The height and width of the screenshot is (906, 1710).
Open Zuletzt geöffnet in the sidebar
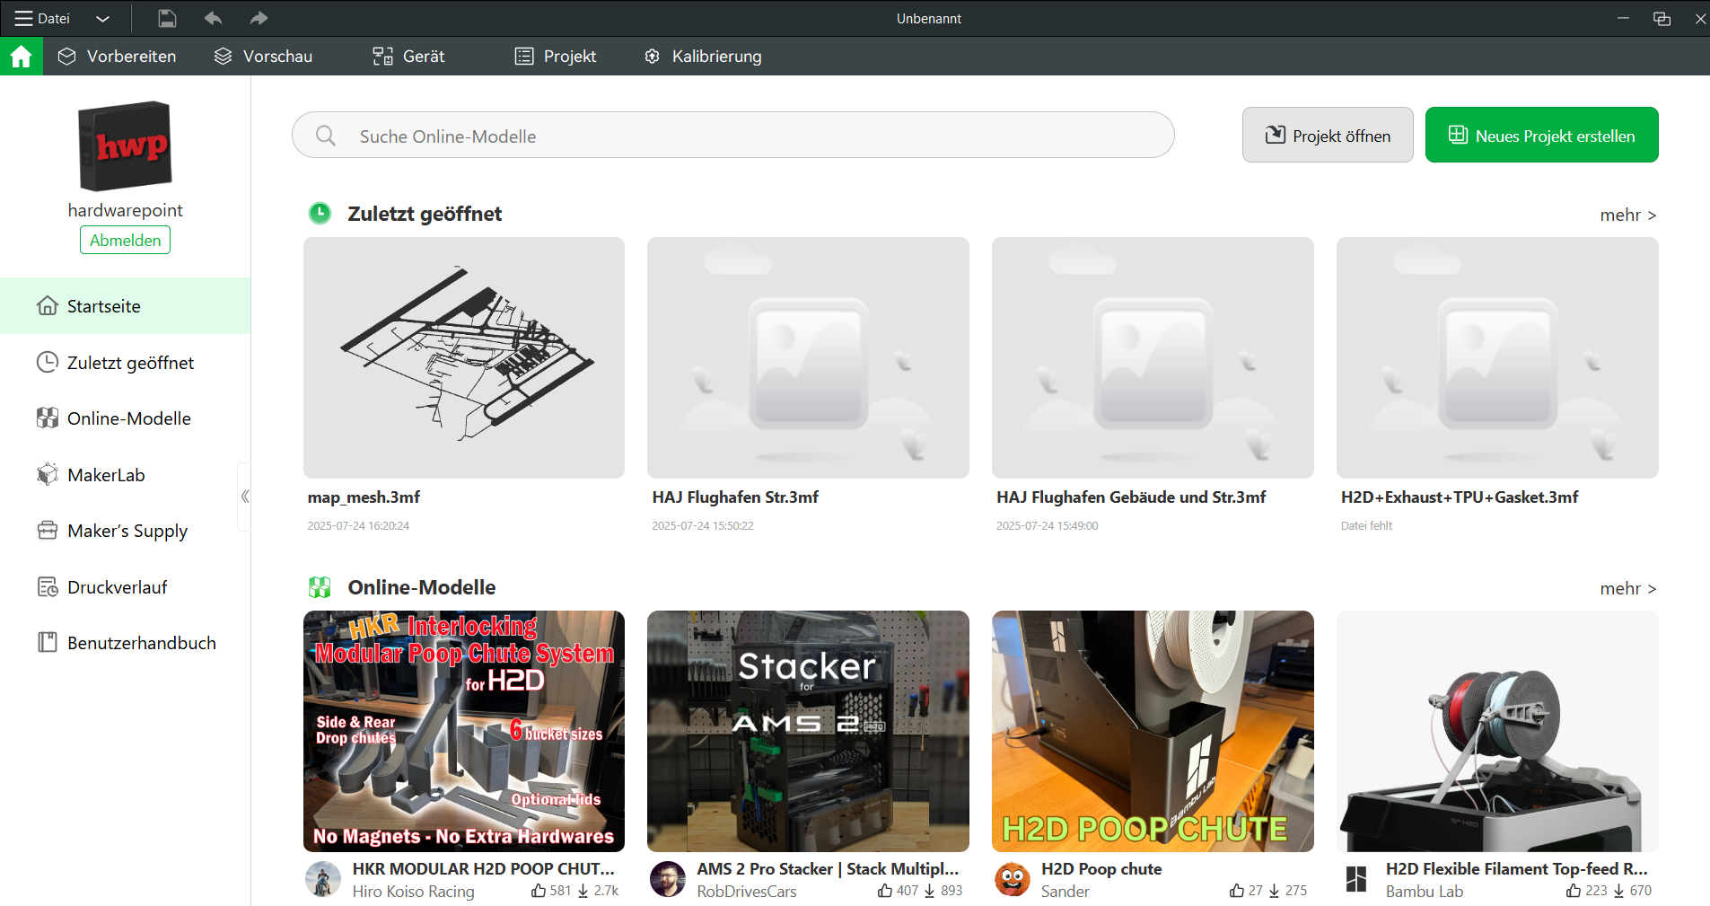coord(125,363)
